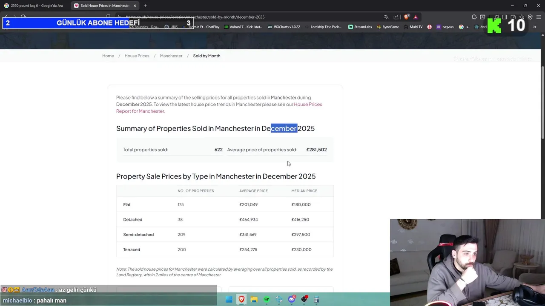Click the Brave browser taskbar icon
Image resolution: width=545 pixels, height=306 pixels.
tap(241, 299)
